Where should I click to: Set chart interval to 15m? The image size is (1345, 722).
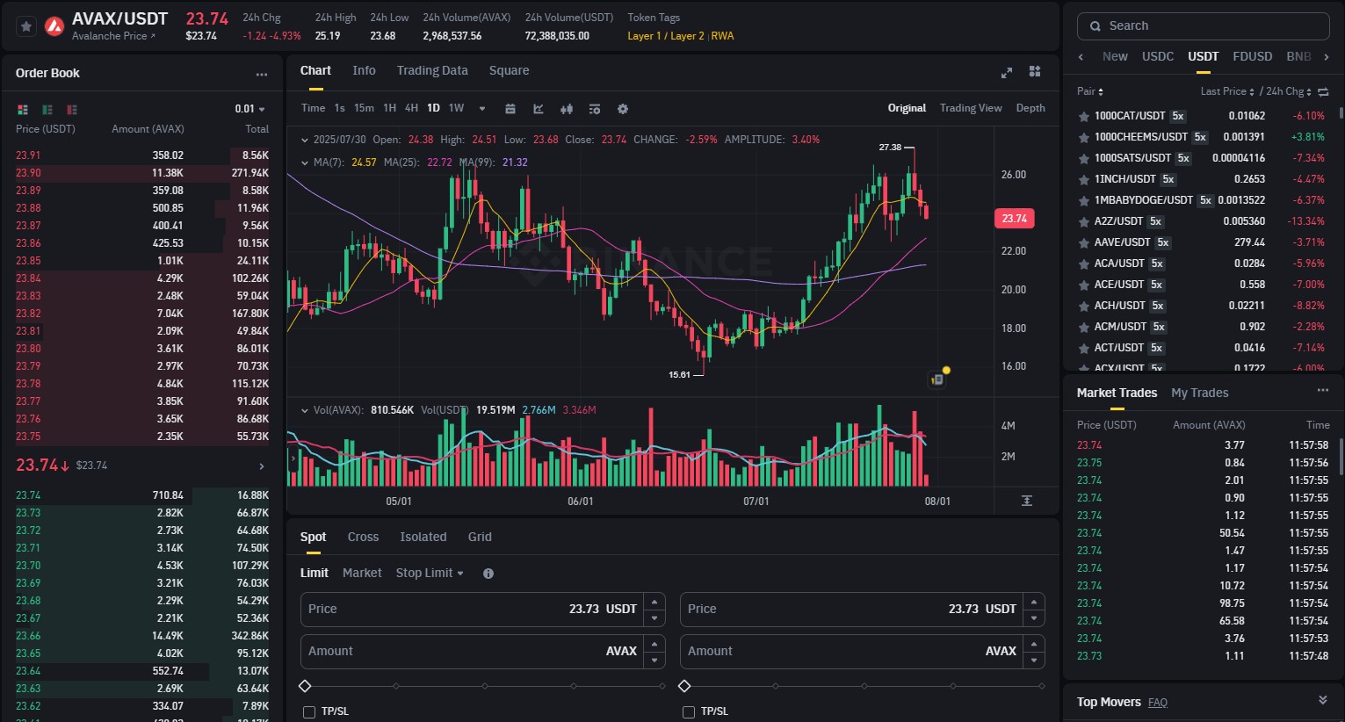coord(364,108)
